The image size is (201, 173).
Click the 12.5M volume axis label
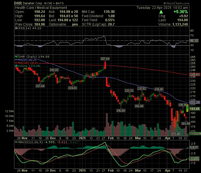click(9, 111)
